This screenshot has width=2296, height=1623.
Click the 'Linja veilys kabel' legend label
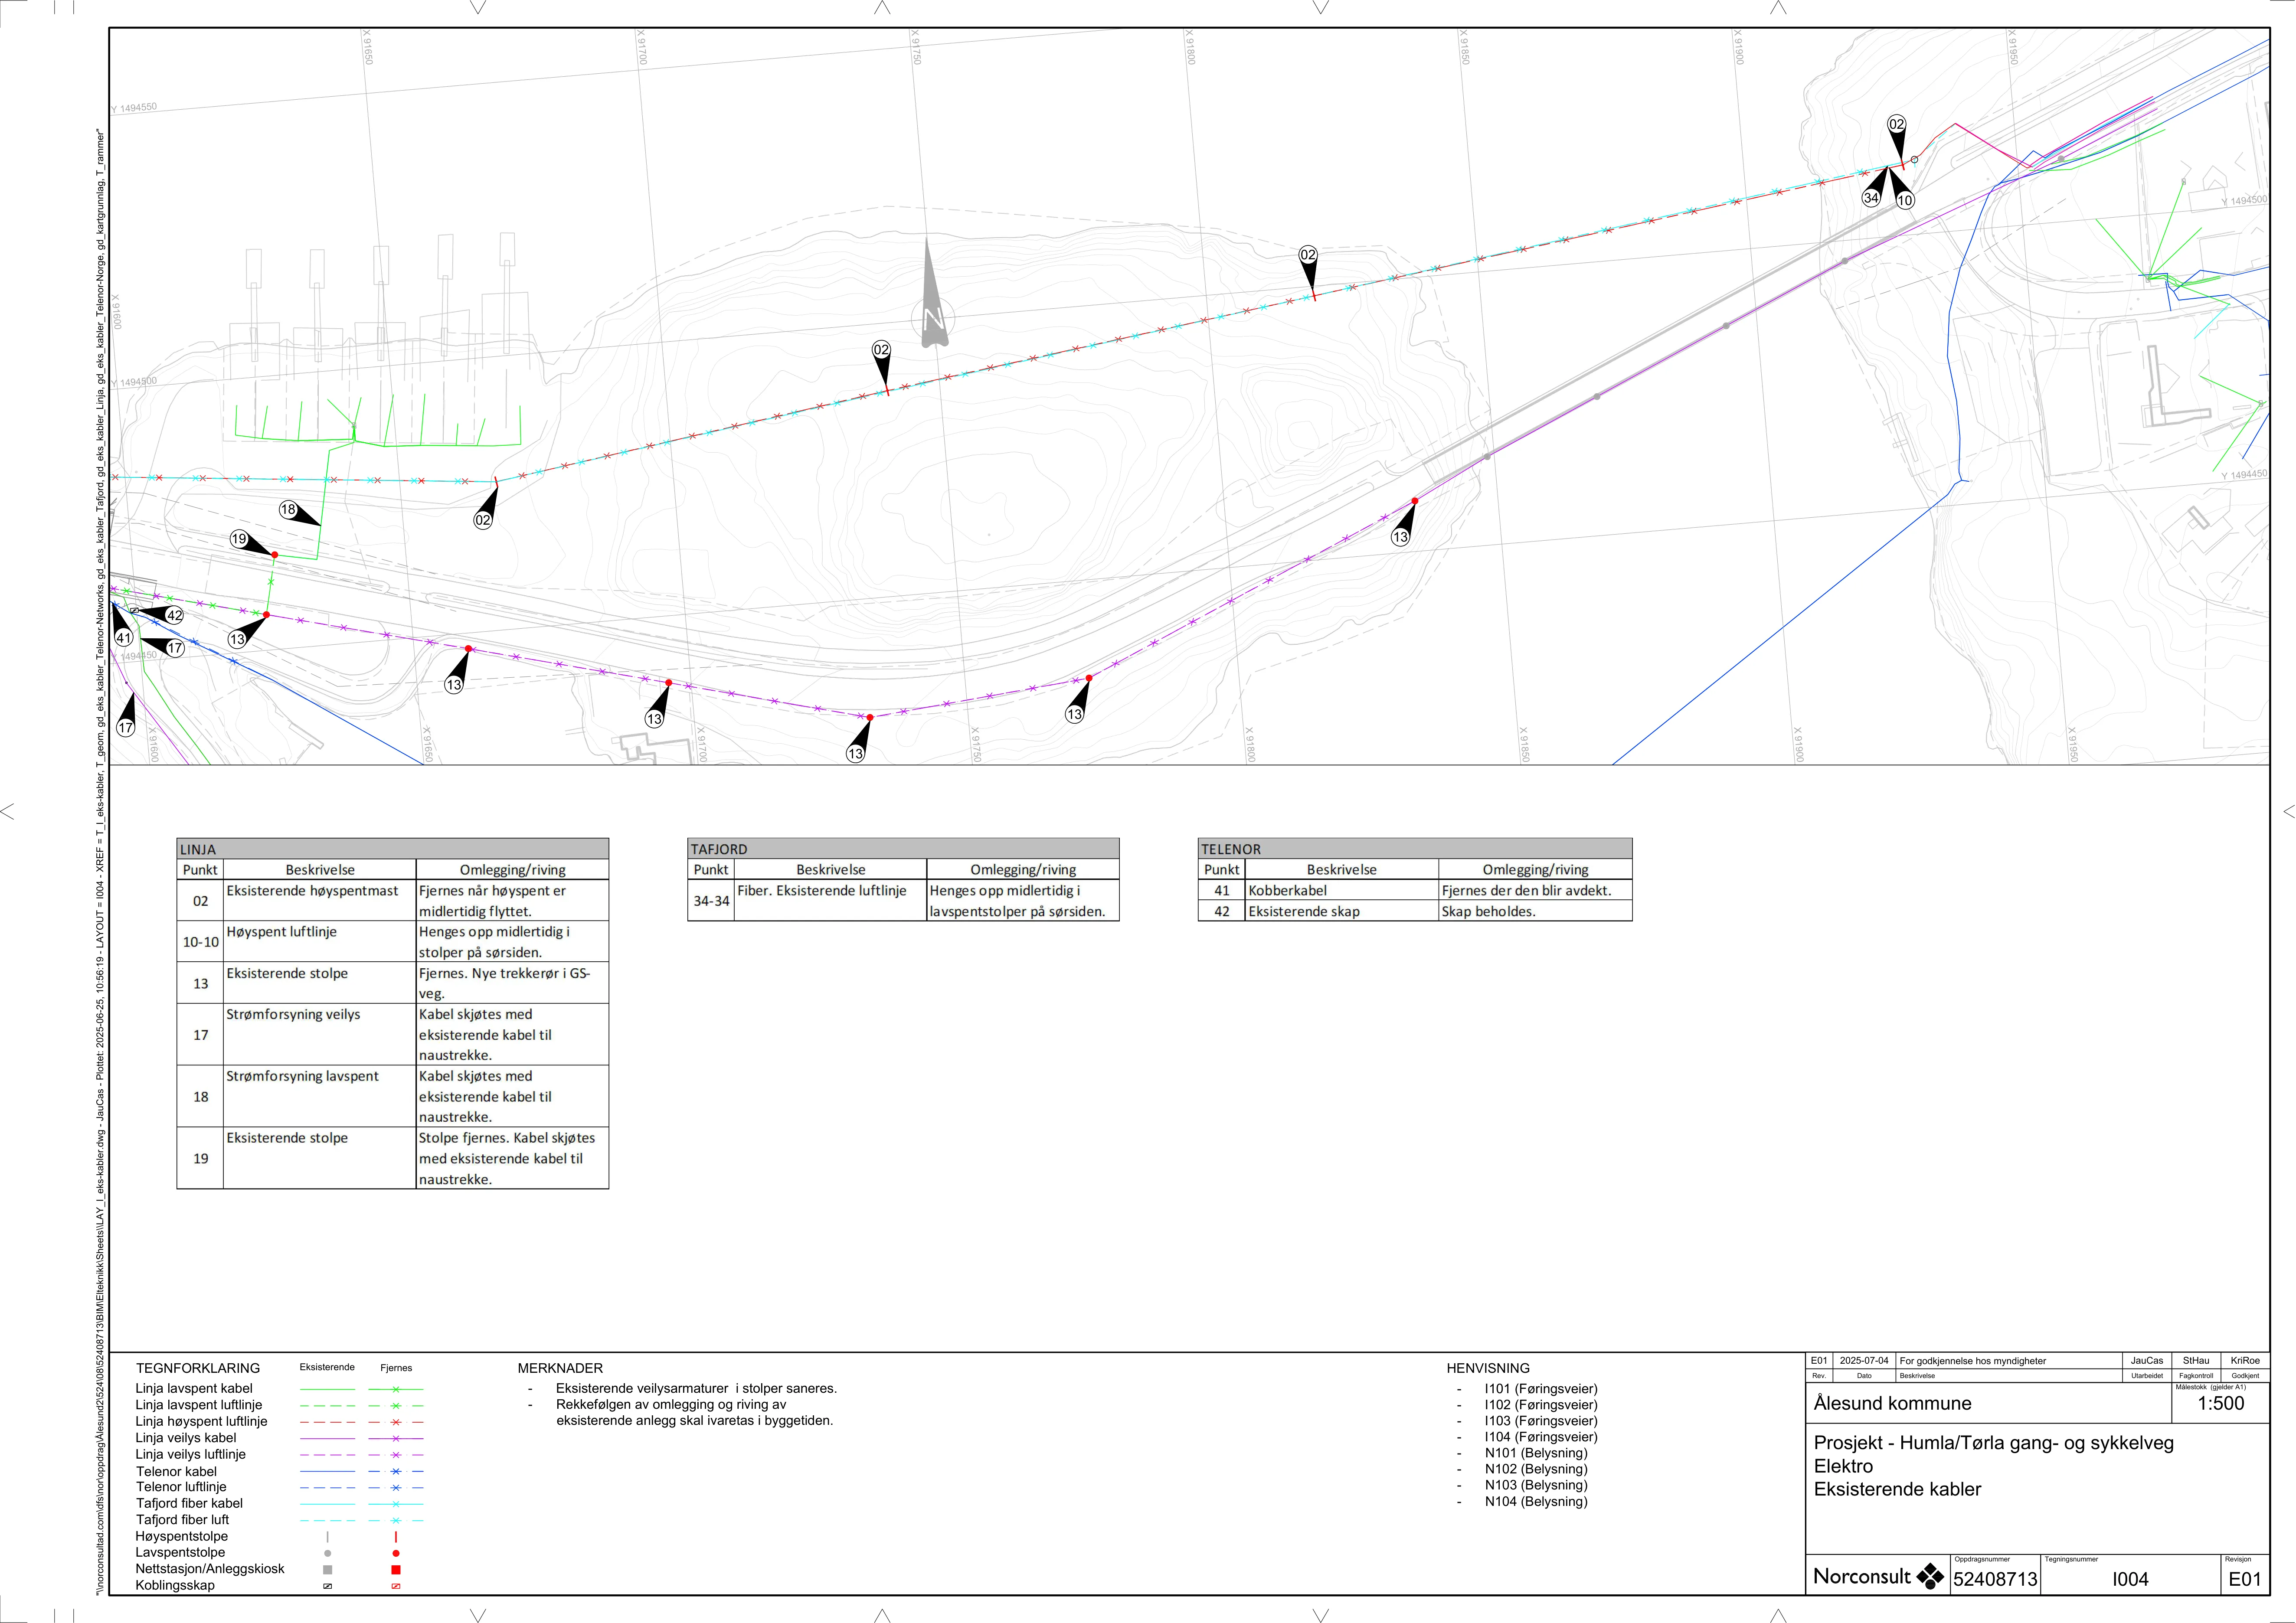point(186,1438)
